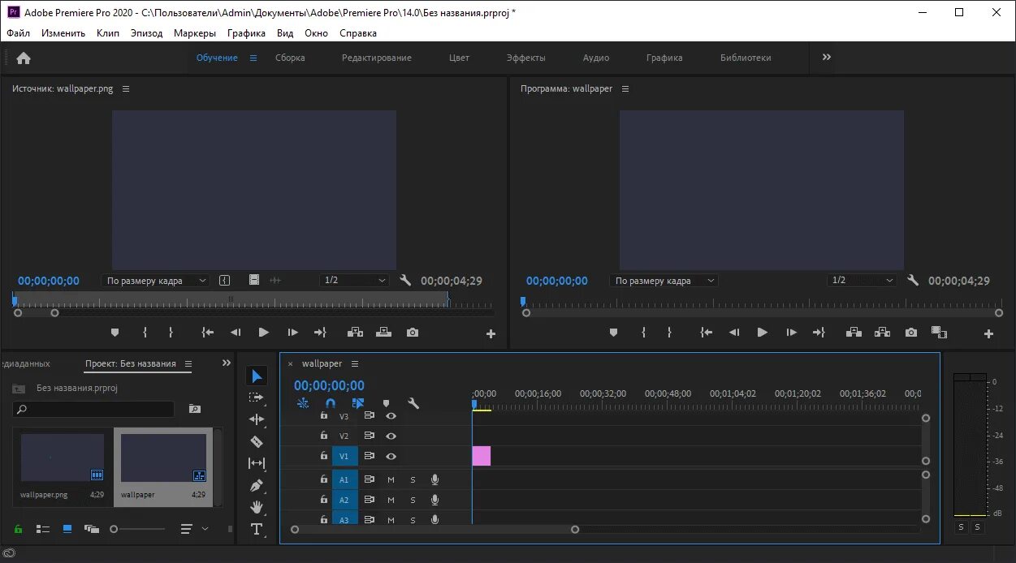
Task: Open the Файл menu
Action: click(x=18, y=33)
